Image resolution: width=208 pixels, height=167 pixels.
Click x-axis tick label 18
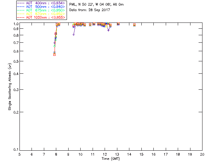178,154
